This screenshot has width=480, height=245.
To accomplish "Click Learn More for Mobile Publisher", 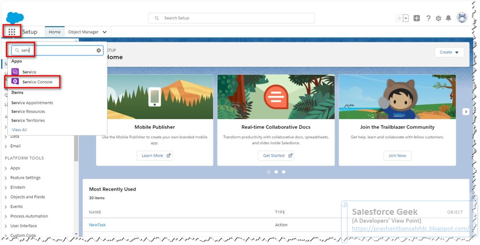I will pos(155,156).
